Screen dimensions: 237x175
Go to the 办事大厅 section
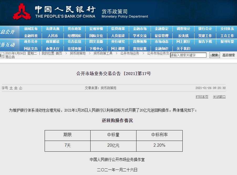coord(52,49)
